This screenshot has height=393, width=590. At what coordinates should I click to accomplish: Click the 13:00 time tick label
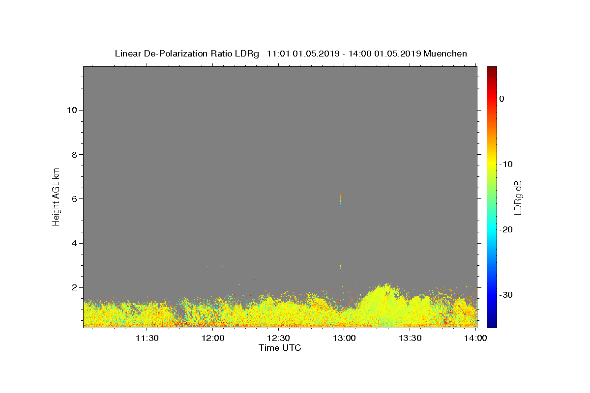345,338
